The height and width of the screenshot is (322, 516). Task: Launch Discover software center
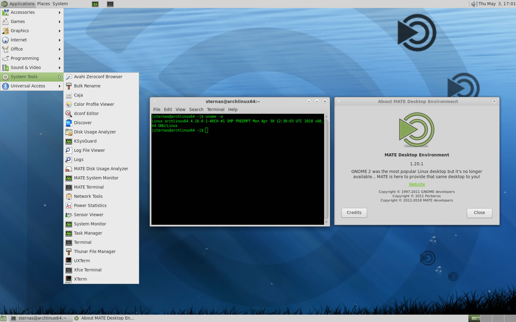point(101,123)
